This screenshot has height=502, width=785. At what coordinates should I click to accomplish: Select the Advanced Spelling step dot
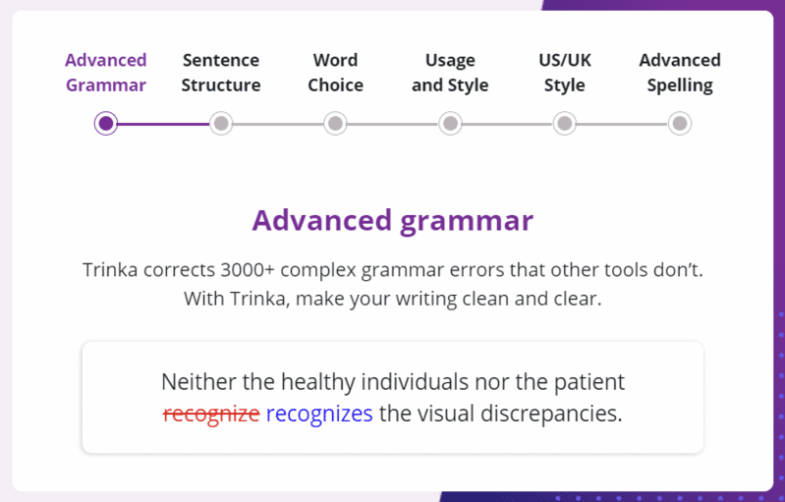(680, 123)
